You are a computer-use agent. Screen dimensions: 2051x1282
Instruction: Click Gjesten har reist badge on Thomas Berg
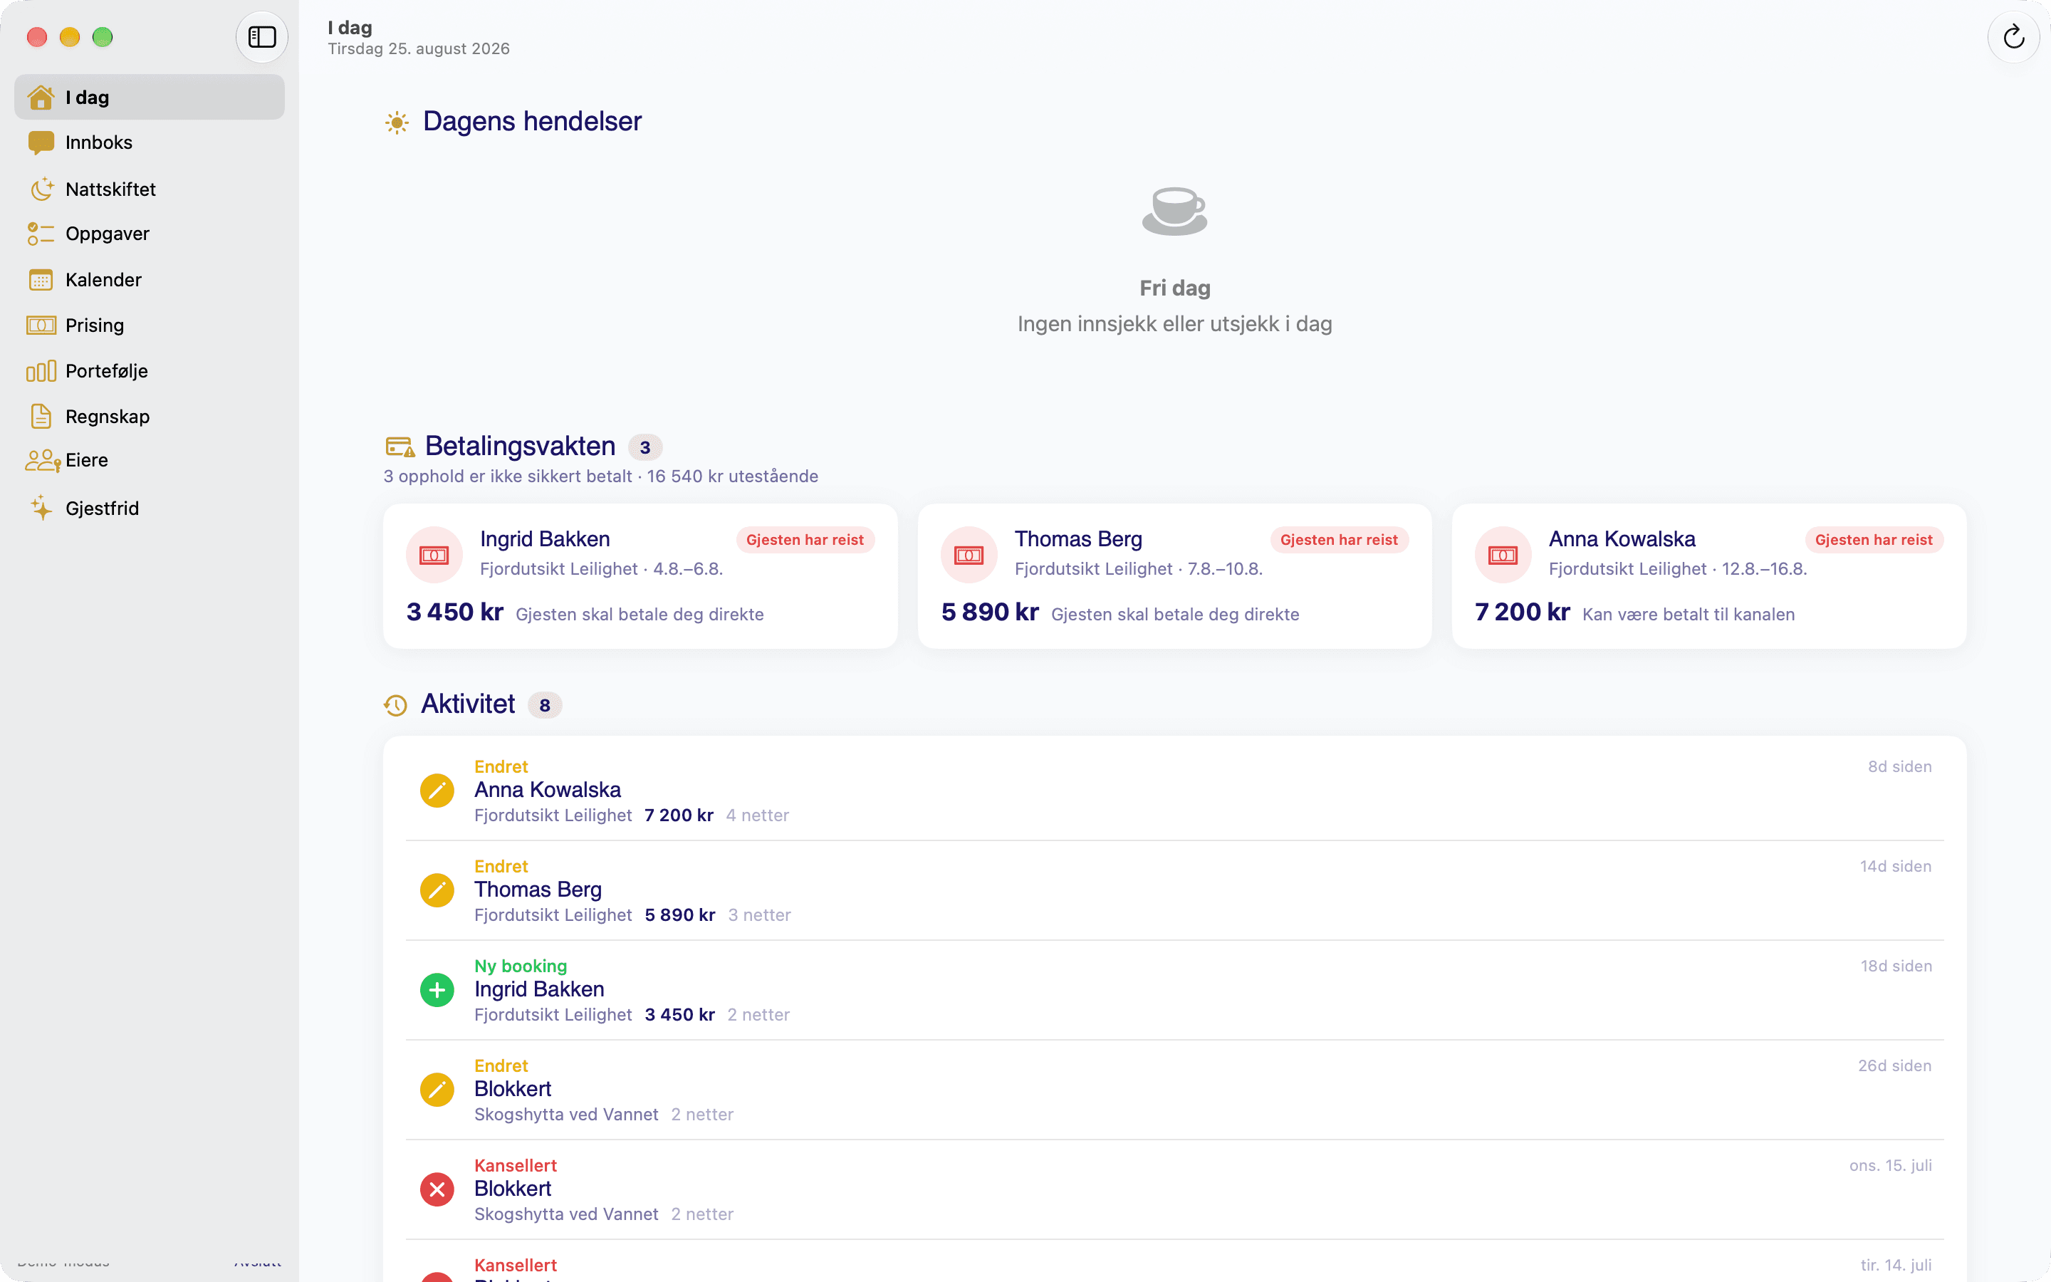1338,540
